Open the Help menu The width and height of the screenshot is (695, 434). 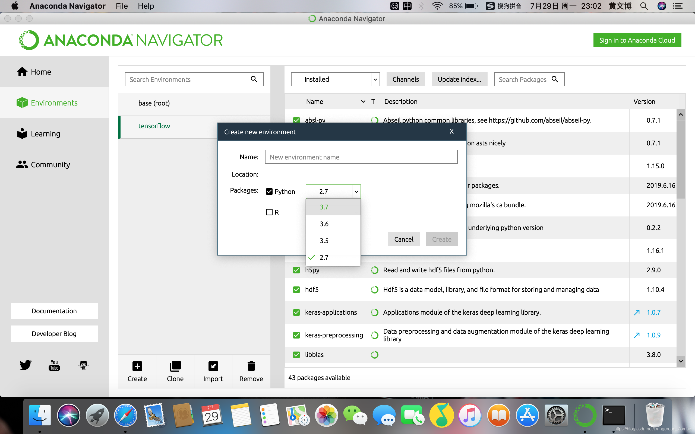[146, 6]
